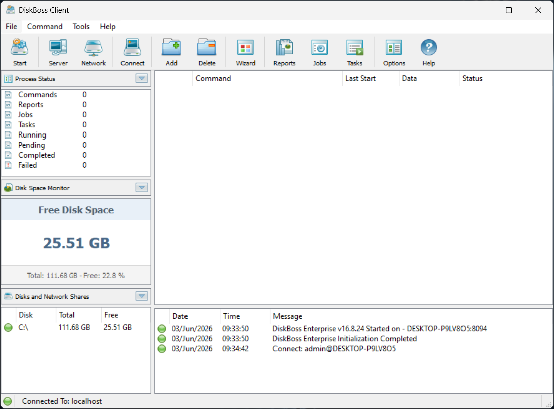Click 'Total: 111.68 GB - Free: 22.8 %' text
The height and width of the screenshot is (409, 554).
[75, 276]
